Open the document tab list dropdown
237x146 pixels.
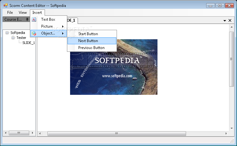point(225,20)
